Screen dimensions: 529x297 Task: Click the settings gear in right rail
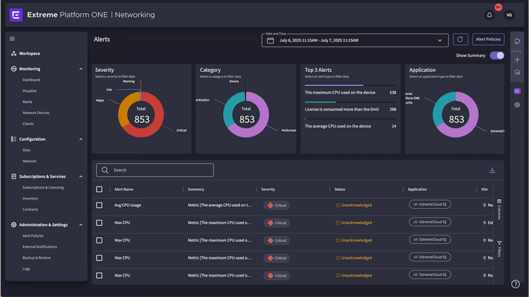pos(517,105)
